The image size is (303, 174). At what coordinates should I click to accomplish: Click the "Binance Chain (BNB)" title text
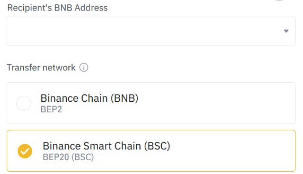[89, 98]
